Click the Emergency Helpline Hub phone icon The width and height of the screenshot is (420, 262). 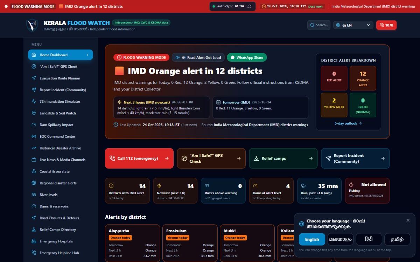coord(34,253)
